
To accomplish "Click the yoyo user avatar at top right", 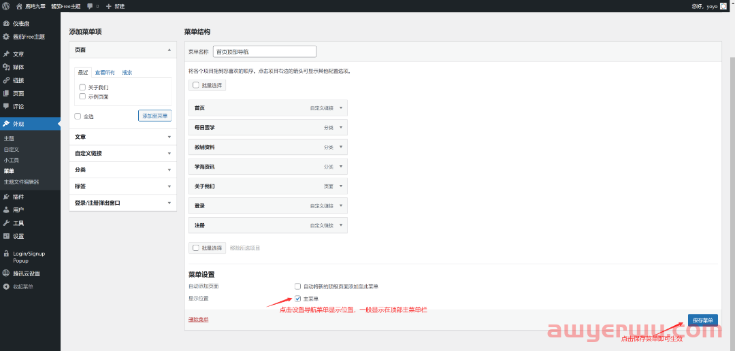I will click(723, 6).
